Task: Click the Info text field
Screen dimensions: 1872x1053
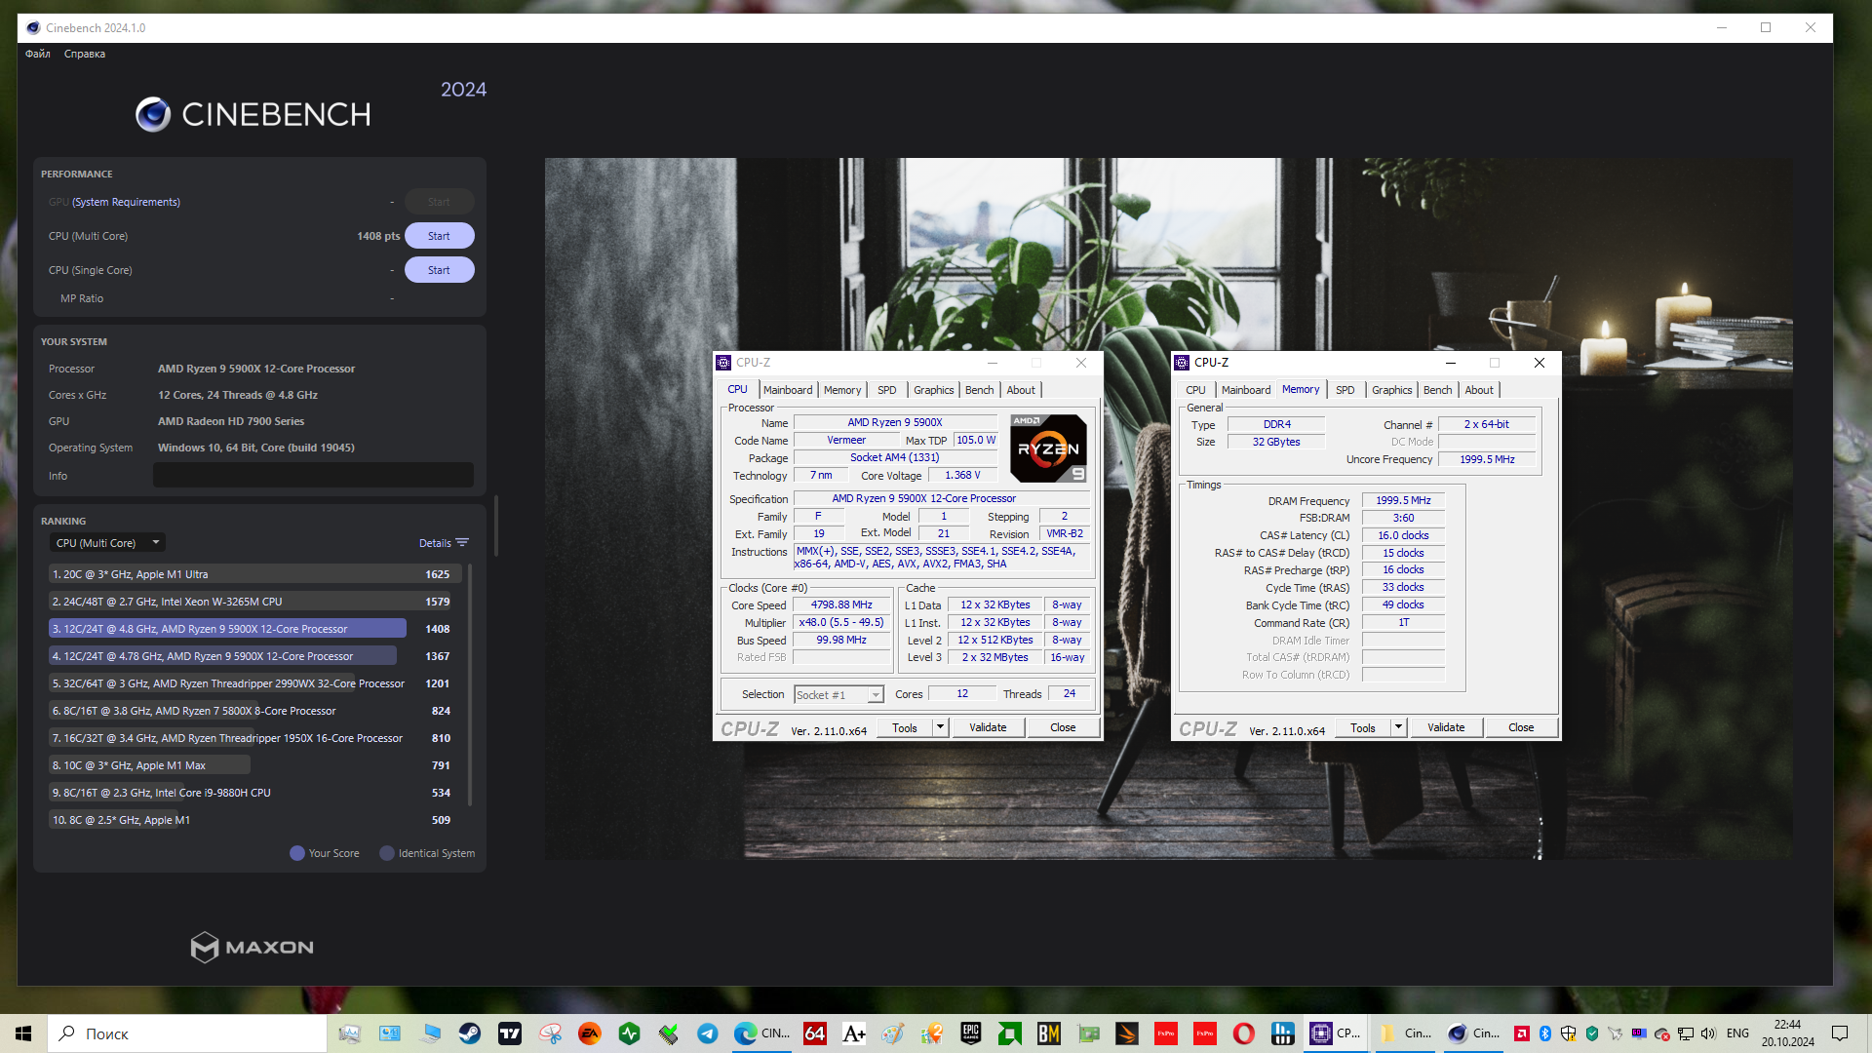Action: 313,475
